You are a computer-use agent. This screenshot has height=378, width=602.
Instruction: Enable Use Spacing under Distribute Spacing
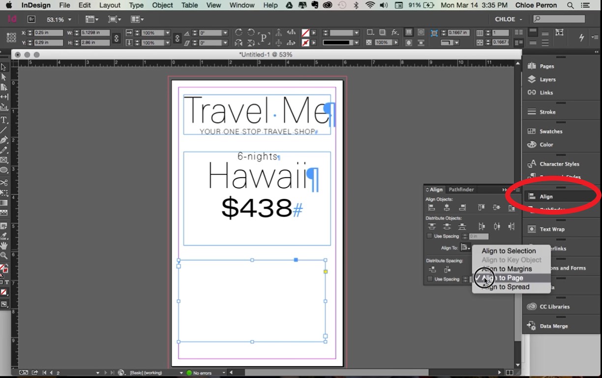click(429, 279)
